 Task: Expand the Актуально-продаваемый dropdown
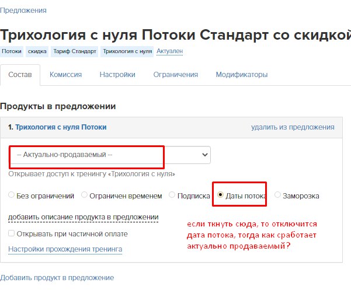[x=110, y=155]
